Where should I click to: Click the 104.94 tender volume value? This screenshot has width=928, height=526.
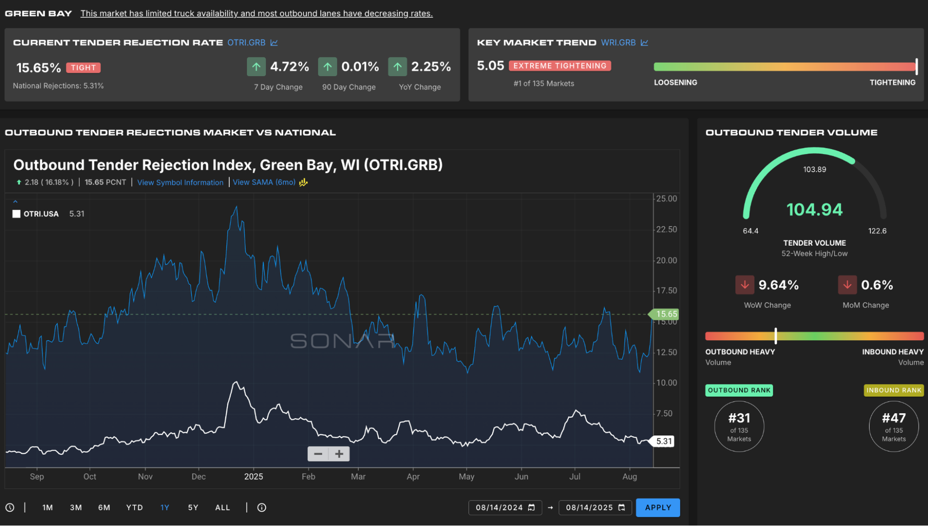814,210
